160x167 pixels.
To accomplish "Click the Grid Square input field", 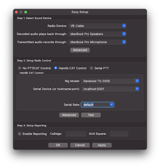I will point(119,134).
